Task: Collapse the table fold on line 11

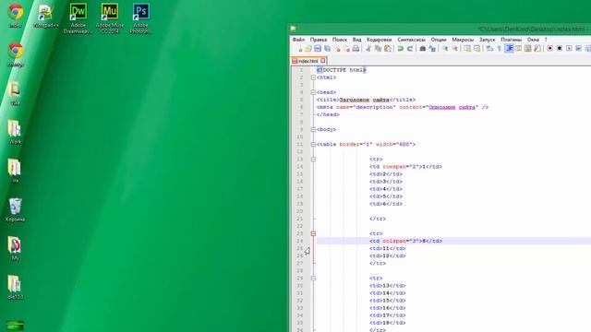Action: coord(313,145)
